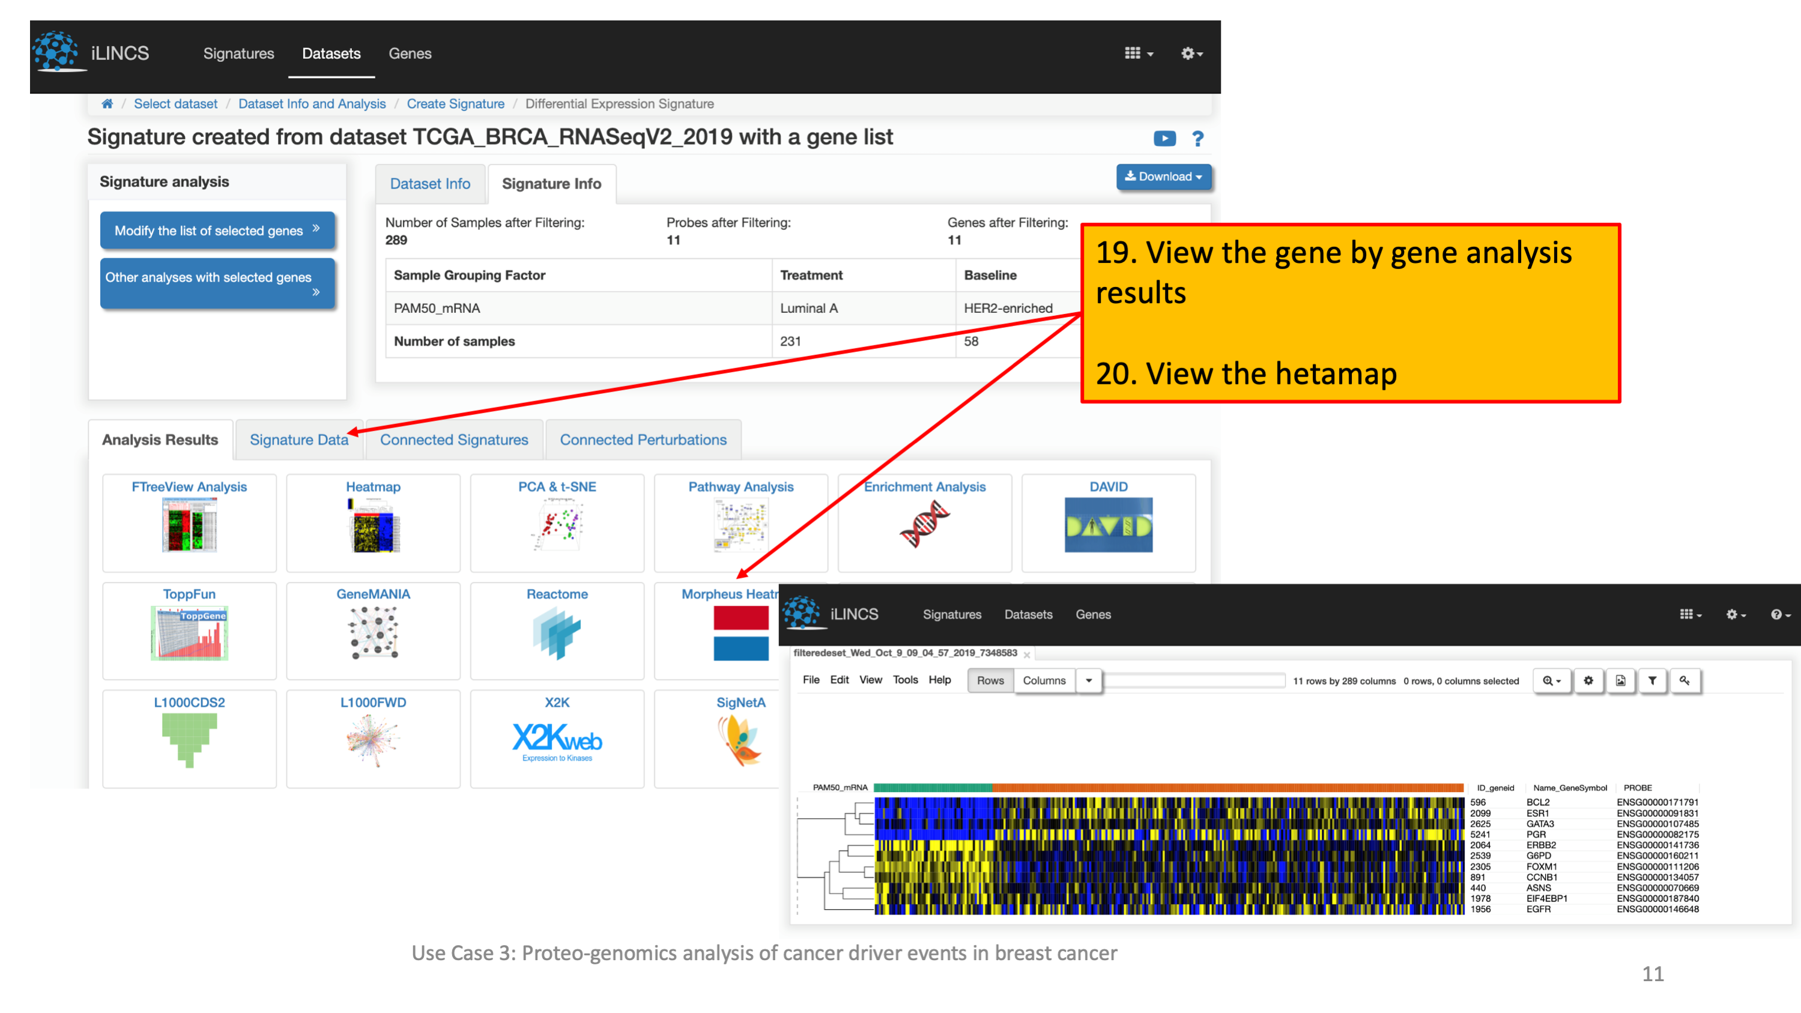
Task: Click the heatmap search input field
Action: pos(1194,680)
